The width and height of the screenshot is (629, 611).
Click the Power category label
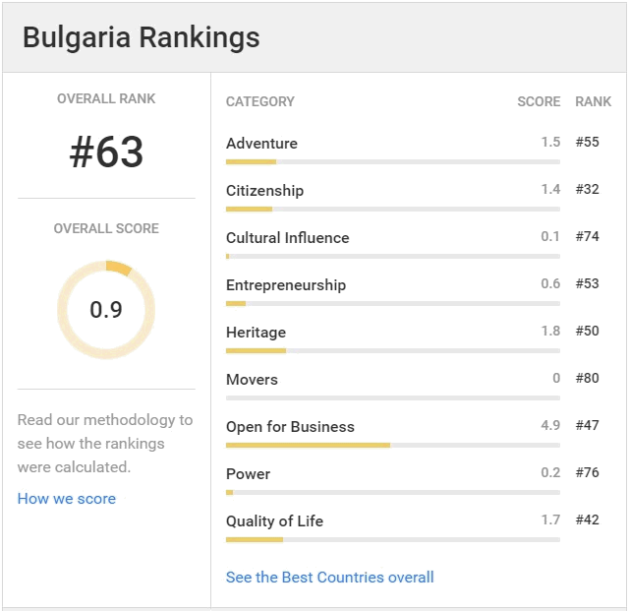click(x=248, y=474)
